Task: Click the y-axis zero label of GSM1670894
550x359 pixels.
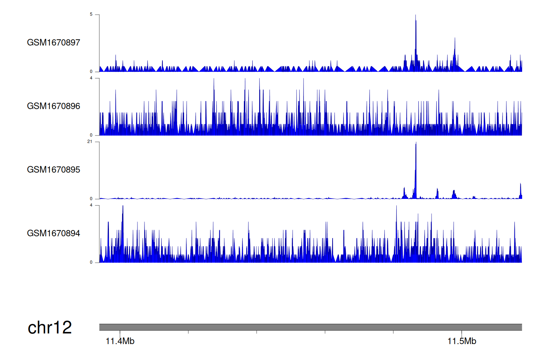Action: (x=91, y=263)
